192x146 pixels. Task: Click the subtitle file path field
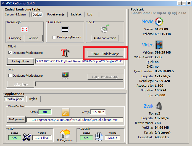(x=79, y=61)
